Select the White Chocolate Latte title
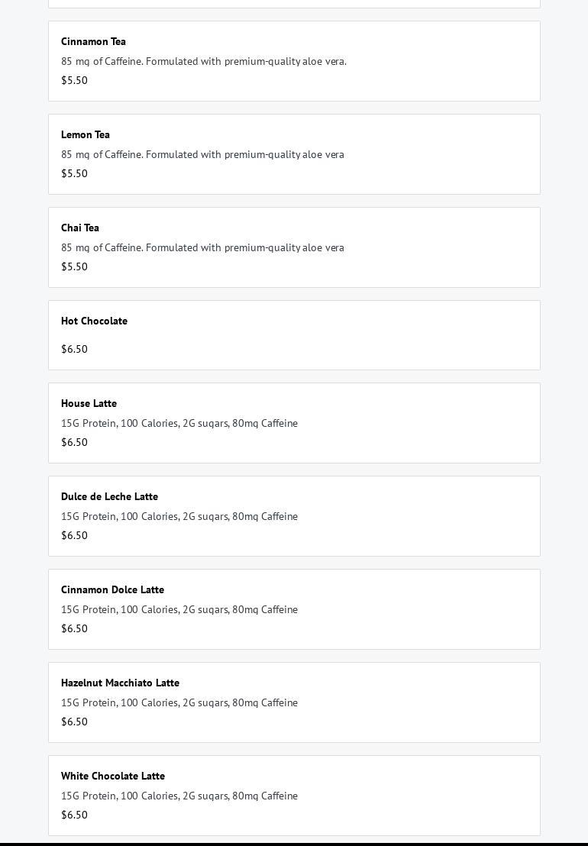This screenshot has height=846, width=588. pos(113,776)
